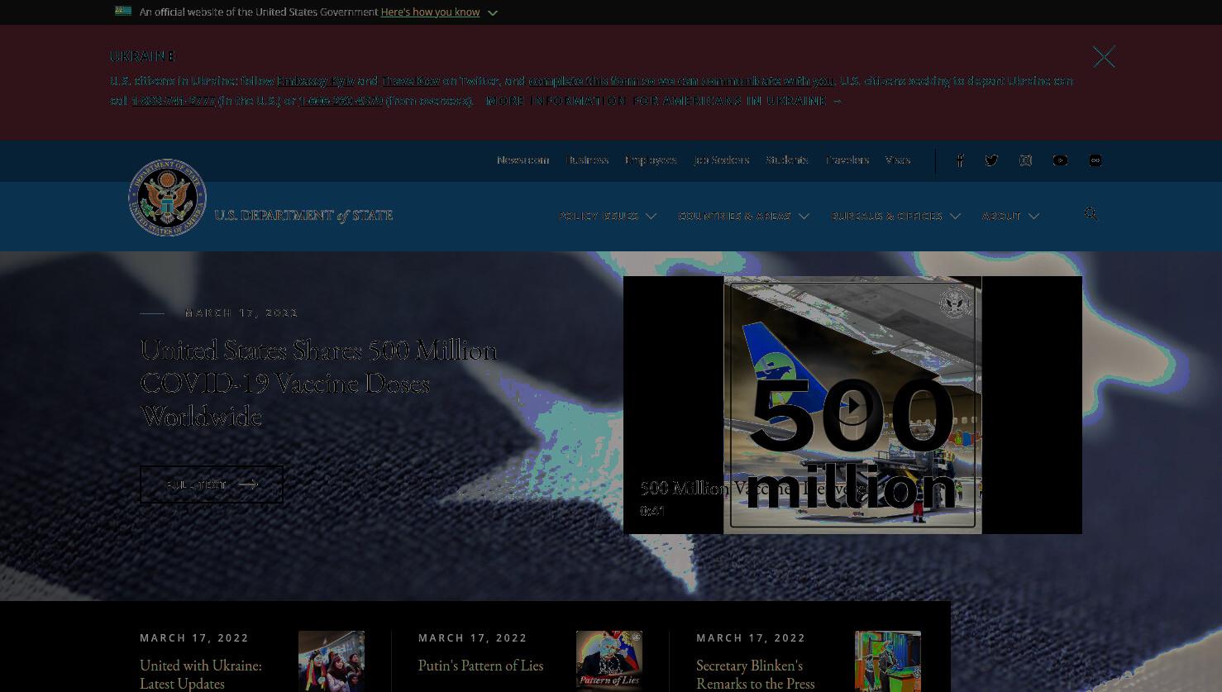
Task: Click the Secretary Blinken remarks thumbnail
Action: (888, 661)
